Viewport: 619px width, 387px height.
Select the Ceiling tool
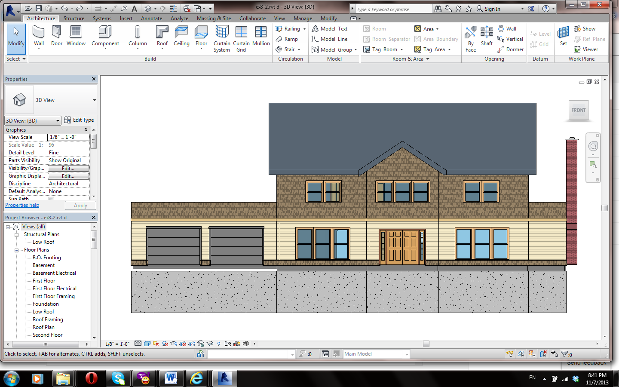(181, 37)
